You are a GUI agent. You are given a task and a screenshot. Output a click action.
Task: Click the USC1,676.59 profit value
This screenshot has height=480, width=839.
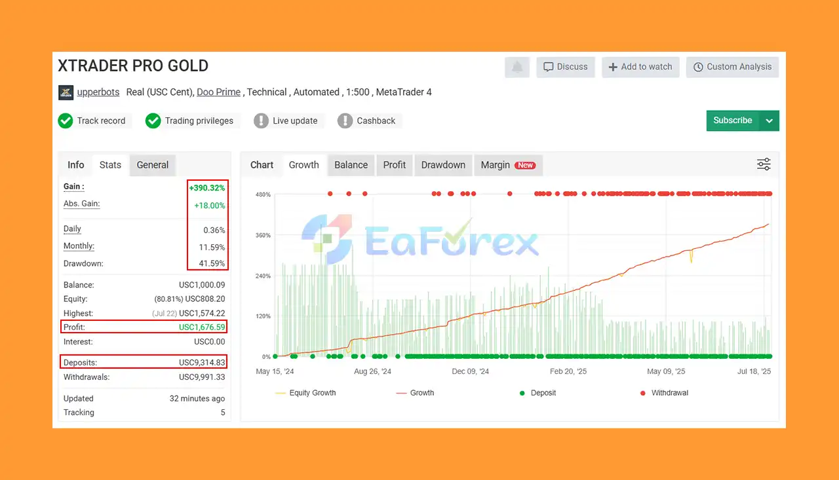click(202, 327)
